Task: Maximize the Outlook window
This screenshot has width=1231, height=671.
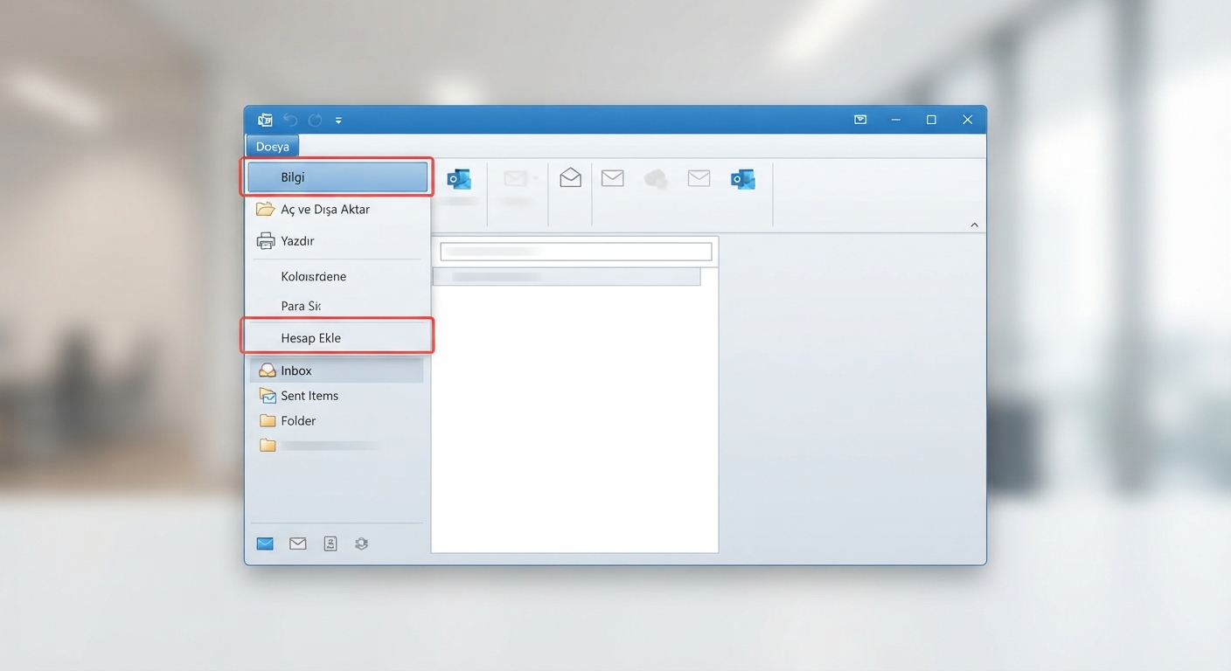Action: tap(931, 120)
